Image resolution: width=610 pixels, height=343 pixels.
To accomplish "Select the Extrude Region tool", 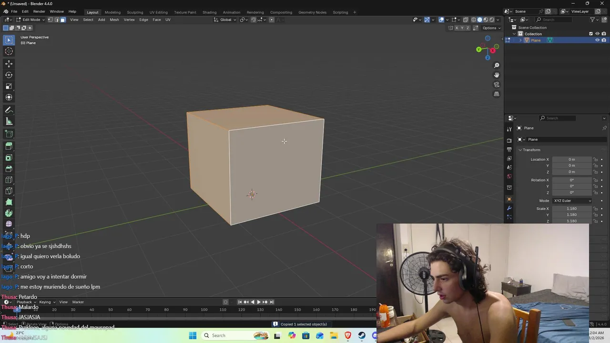I will tap(9, 146).
